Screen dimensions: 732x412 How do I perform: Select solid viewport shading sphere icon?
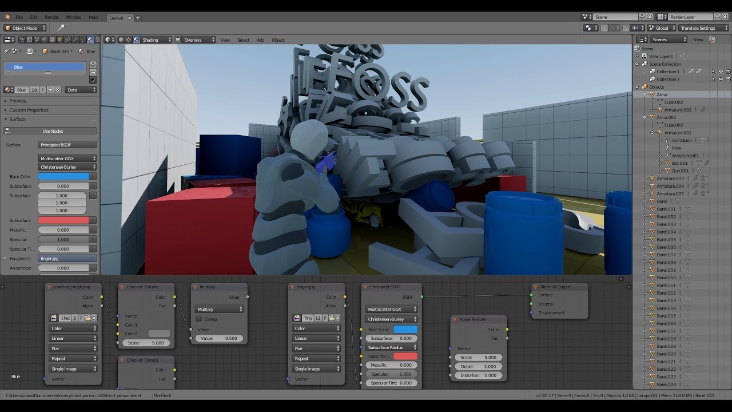point(121,40)
